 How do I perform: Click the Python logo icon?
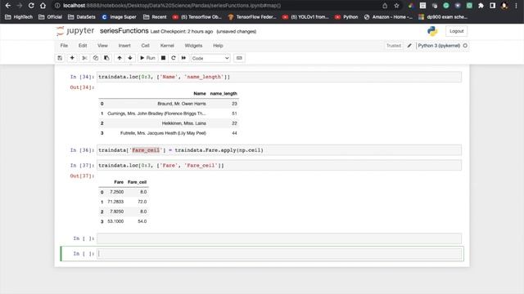coord(432,31)
